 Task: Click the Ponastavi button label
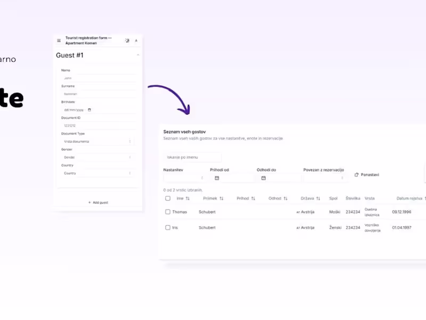tap(370, 175)
